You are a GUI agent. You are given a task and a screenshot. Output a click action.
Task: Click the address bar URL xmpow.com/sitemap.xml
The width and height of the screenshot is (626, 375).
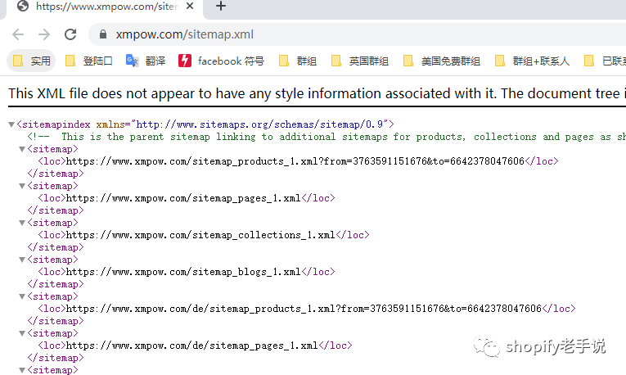(184, 34)
